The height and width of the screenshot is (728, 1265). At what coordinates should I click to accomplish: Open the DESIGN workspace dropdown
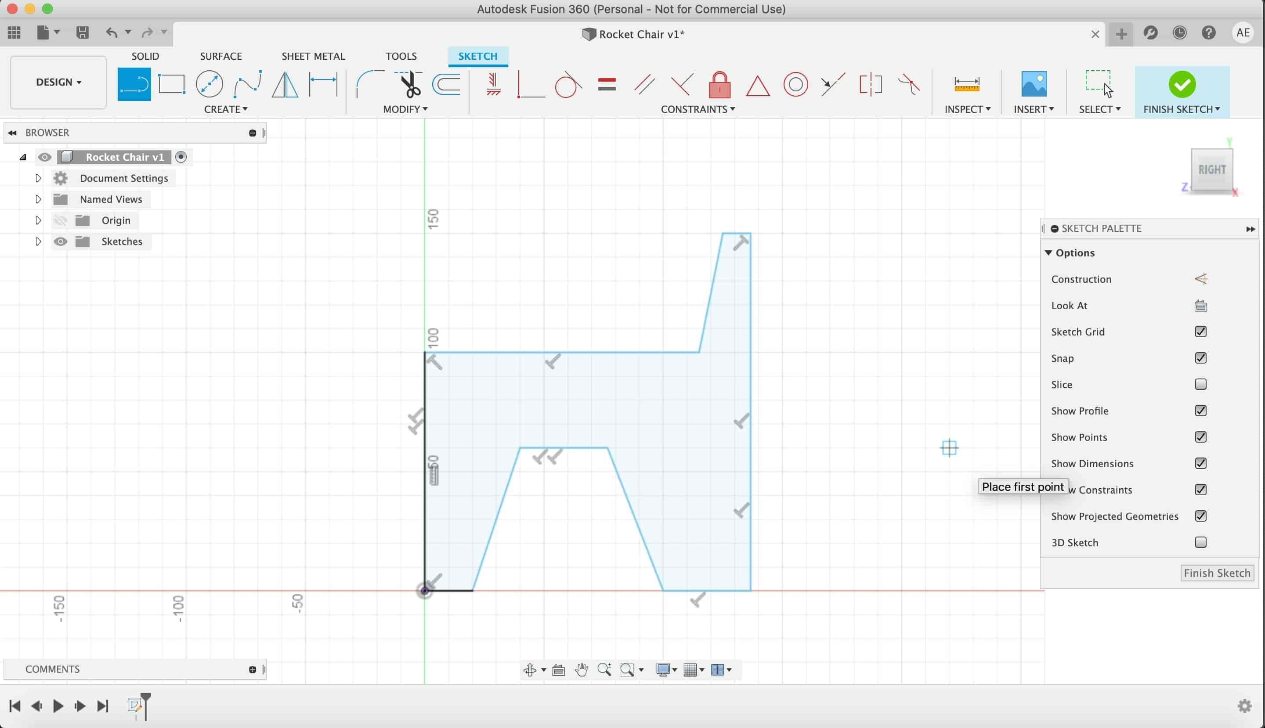click(x=58, y=82)
